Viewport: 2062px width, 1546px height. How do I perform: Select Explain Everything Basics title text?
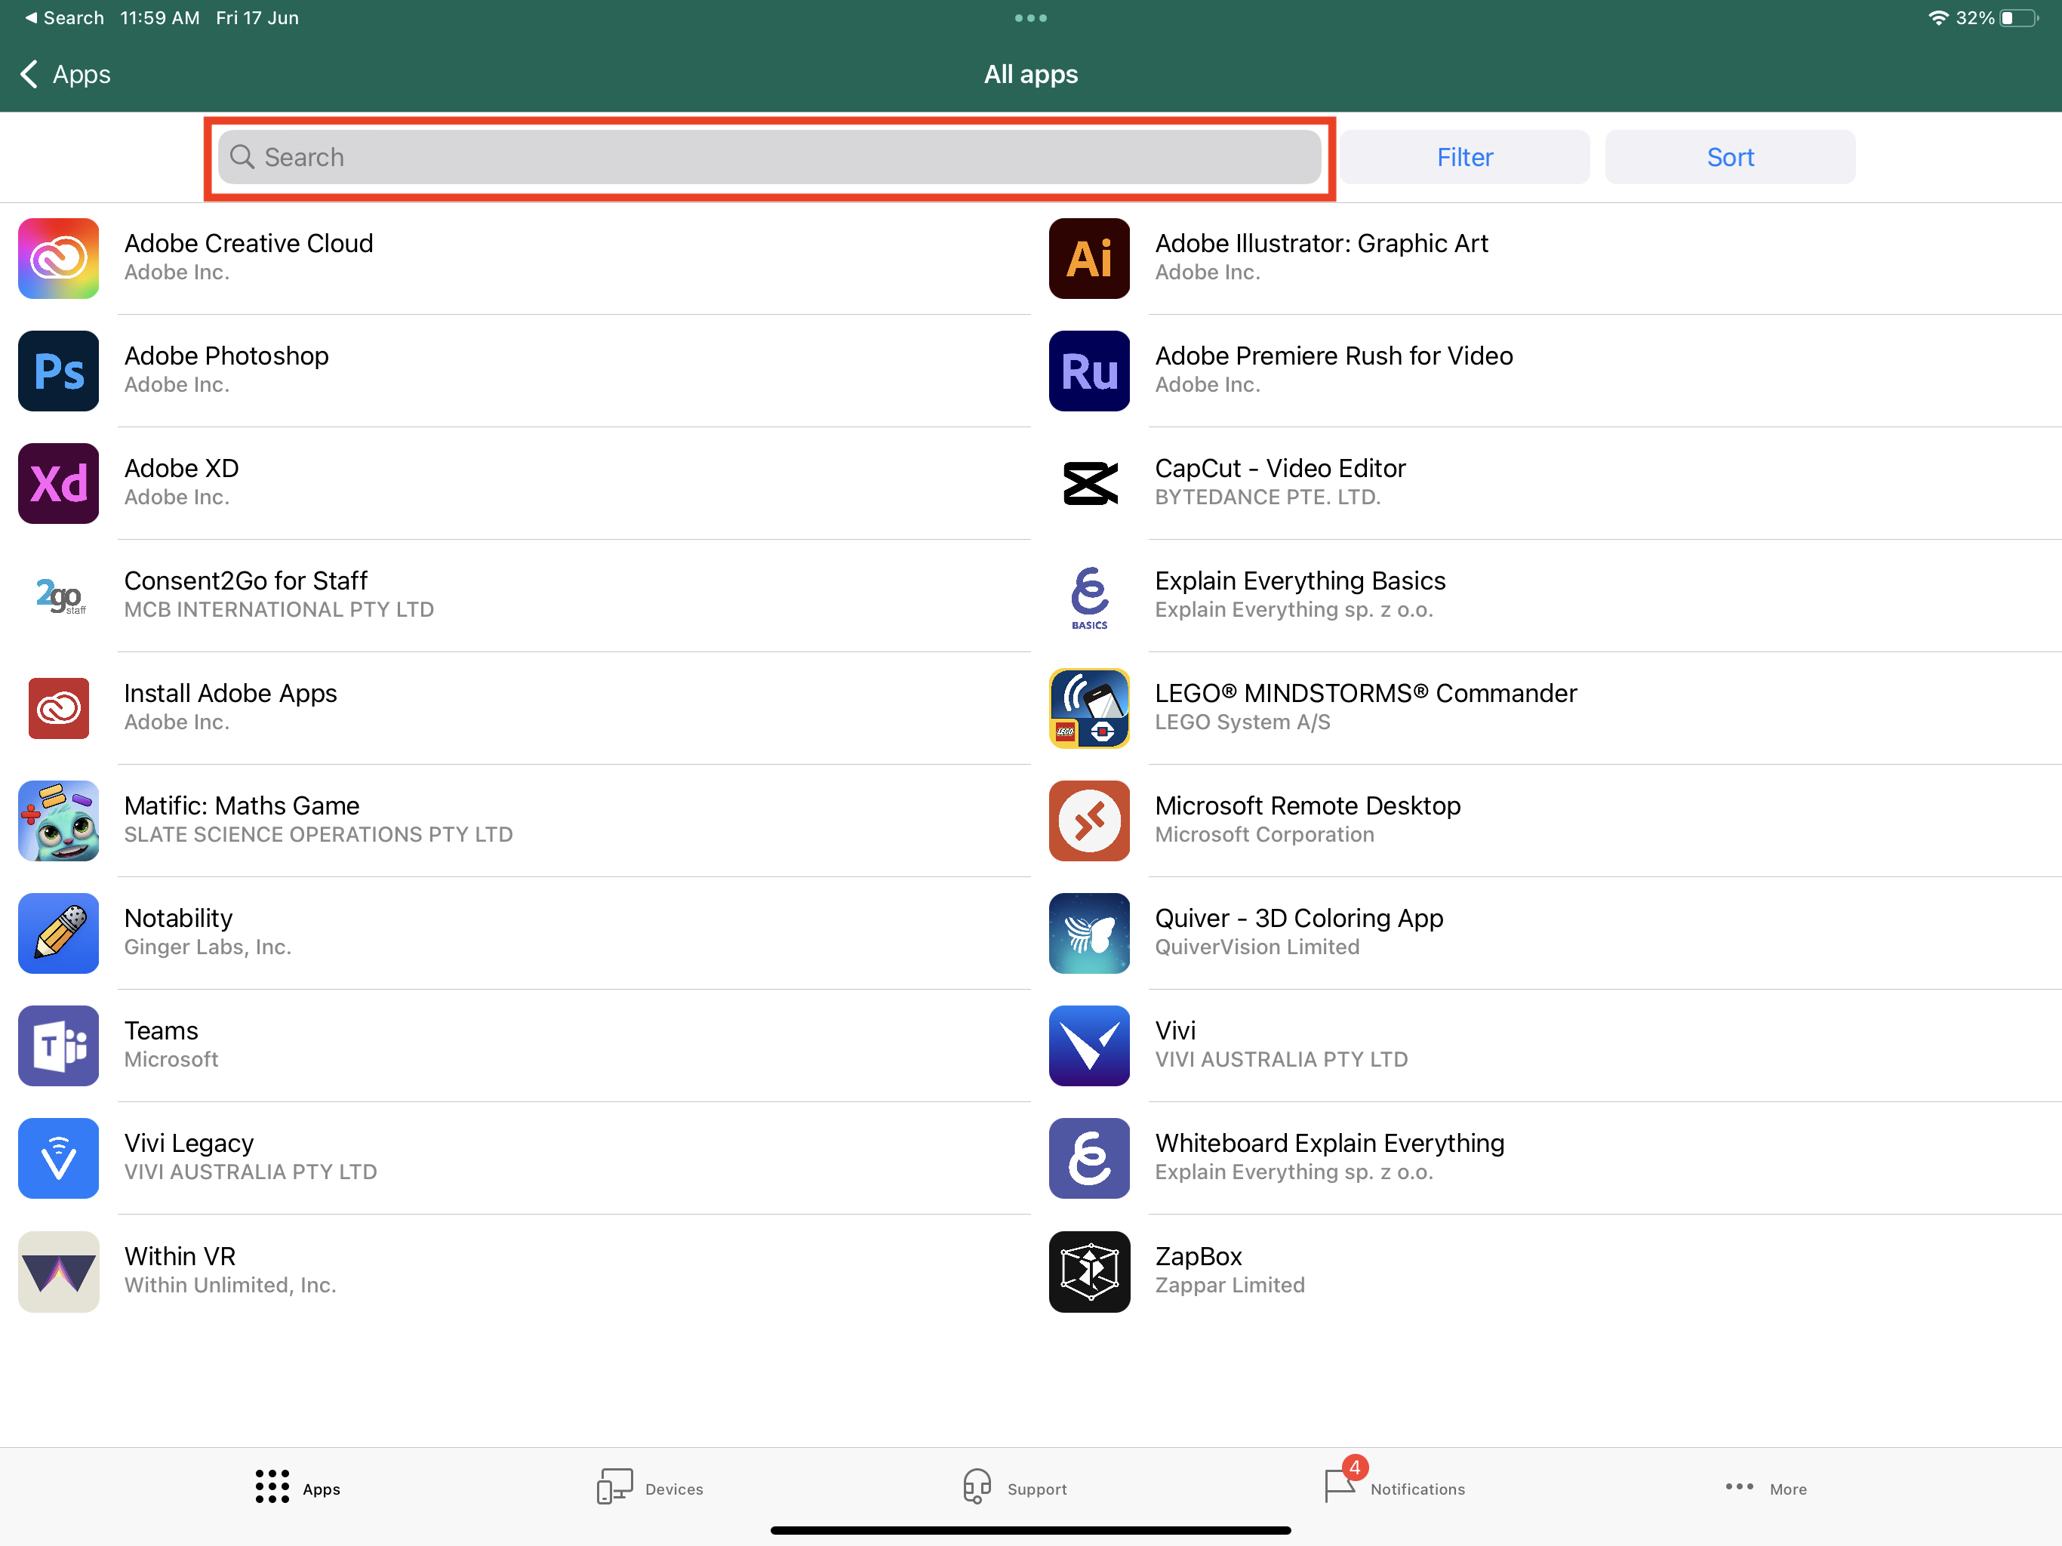click(1300, 580)
